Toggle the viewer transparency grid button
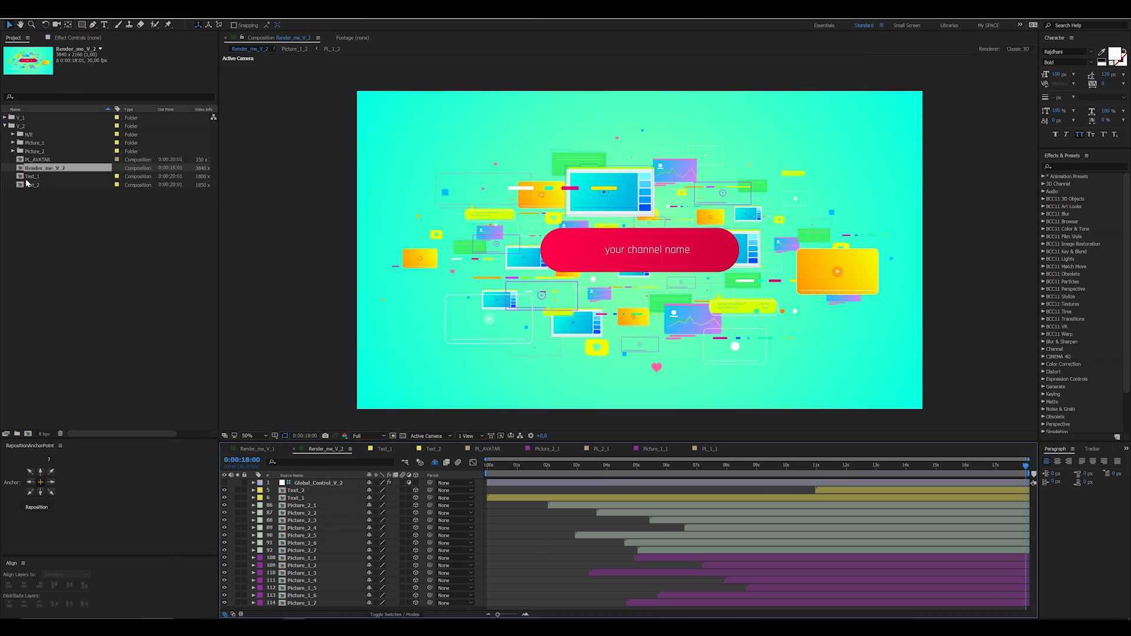This screenshot has width=1131, height=636. [x=403, y=436]
